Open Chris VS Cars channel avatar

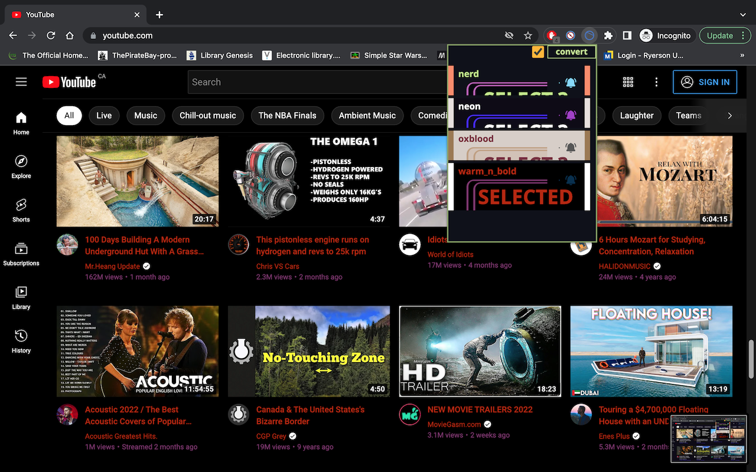[x=239, y=244]
